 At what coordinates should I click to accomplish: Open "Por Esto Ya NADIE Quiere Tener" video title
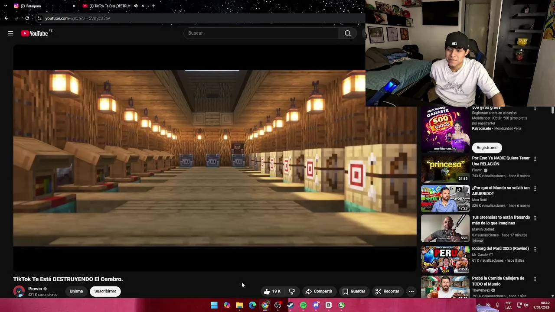pos(501,161)
